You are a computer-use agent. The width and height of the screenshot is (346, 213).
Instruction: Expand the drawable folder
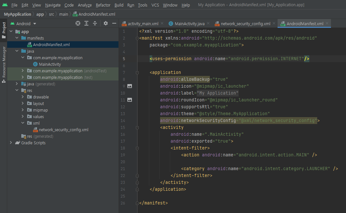click(x=23, y=97)
